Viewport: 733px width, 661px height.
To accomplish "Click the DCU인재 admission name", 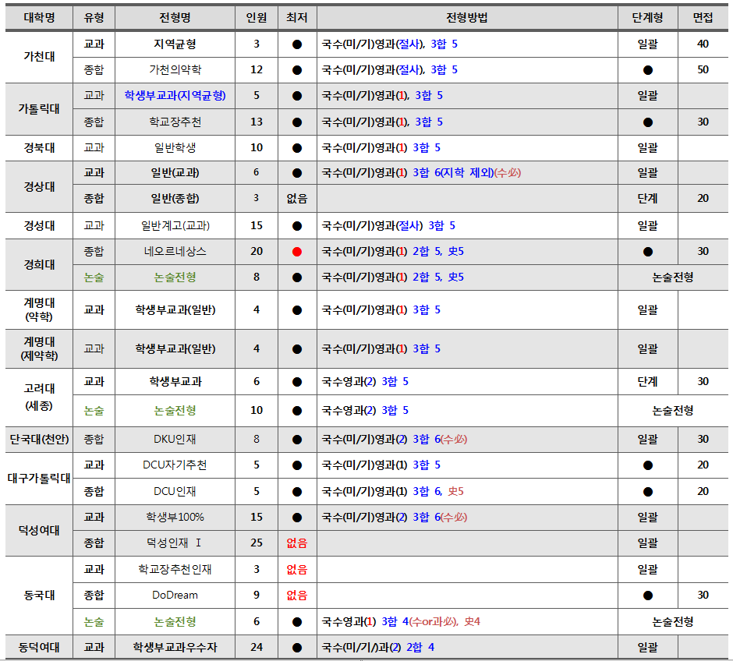I will (175, 492).
